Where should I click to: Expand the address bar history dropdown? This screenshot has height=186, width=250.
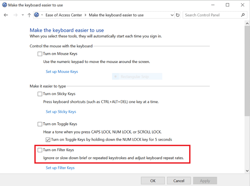pos(171,15)
